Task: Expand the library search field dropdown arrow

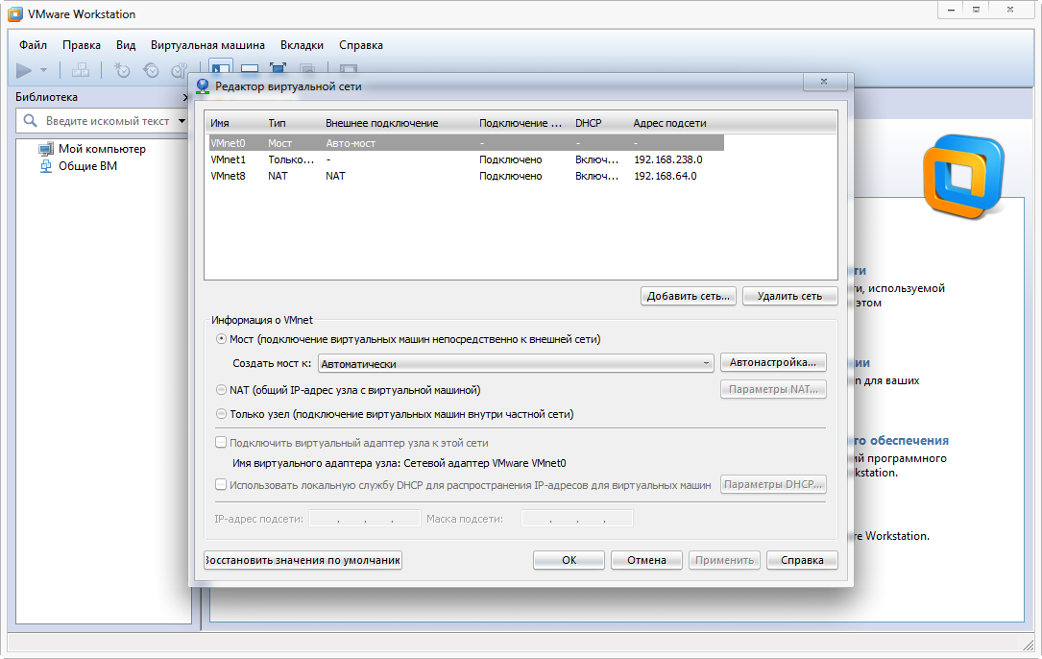Action: tap(180, 121)
